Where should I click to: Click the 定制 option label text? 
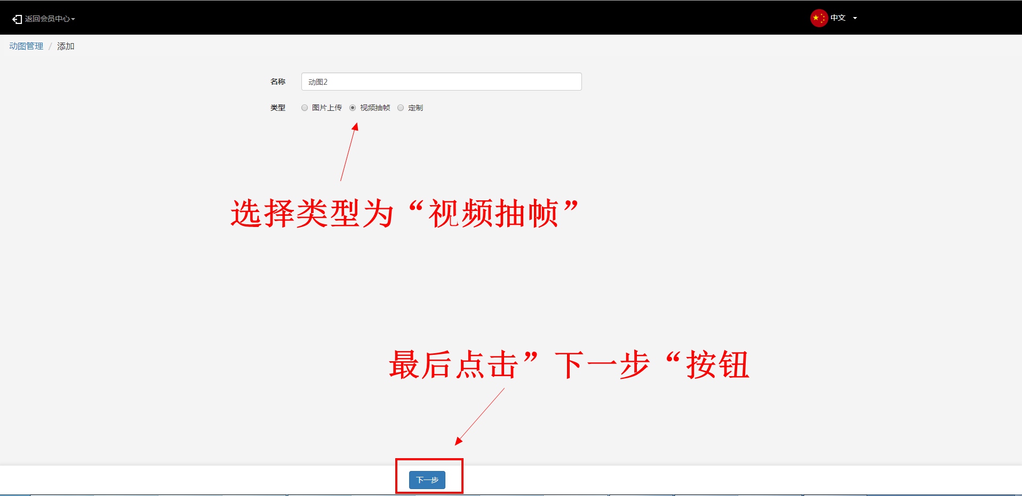tap(415, 108)
